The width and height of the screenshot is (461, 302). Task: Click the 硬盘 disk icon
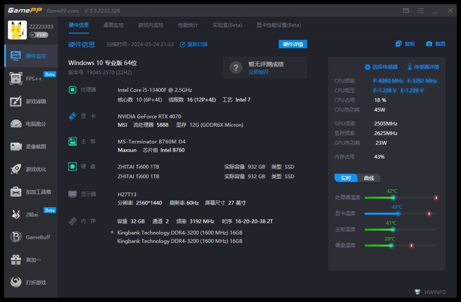[x=72, y=166]
